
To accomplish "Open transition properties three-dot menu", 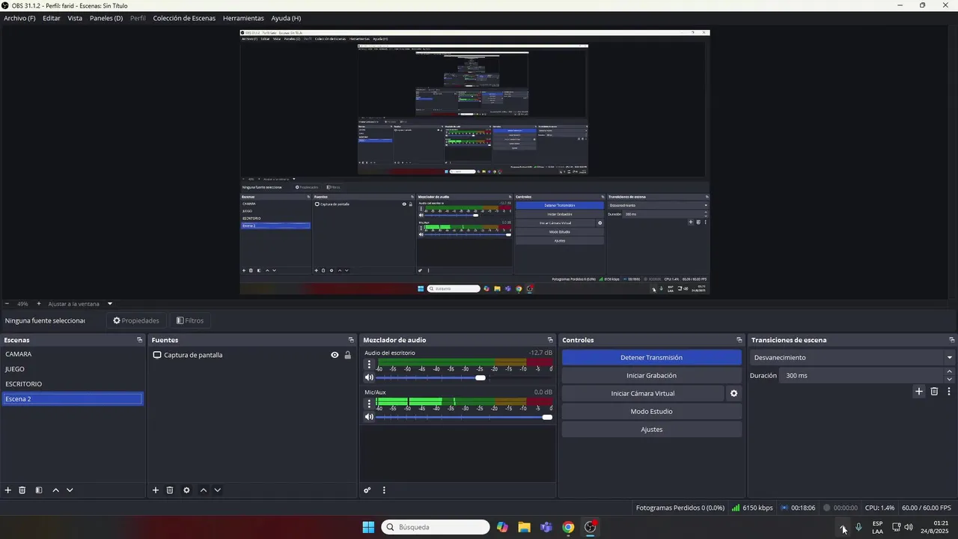I will pyautogui.click(x=949, y=392).
